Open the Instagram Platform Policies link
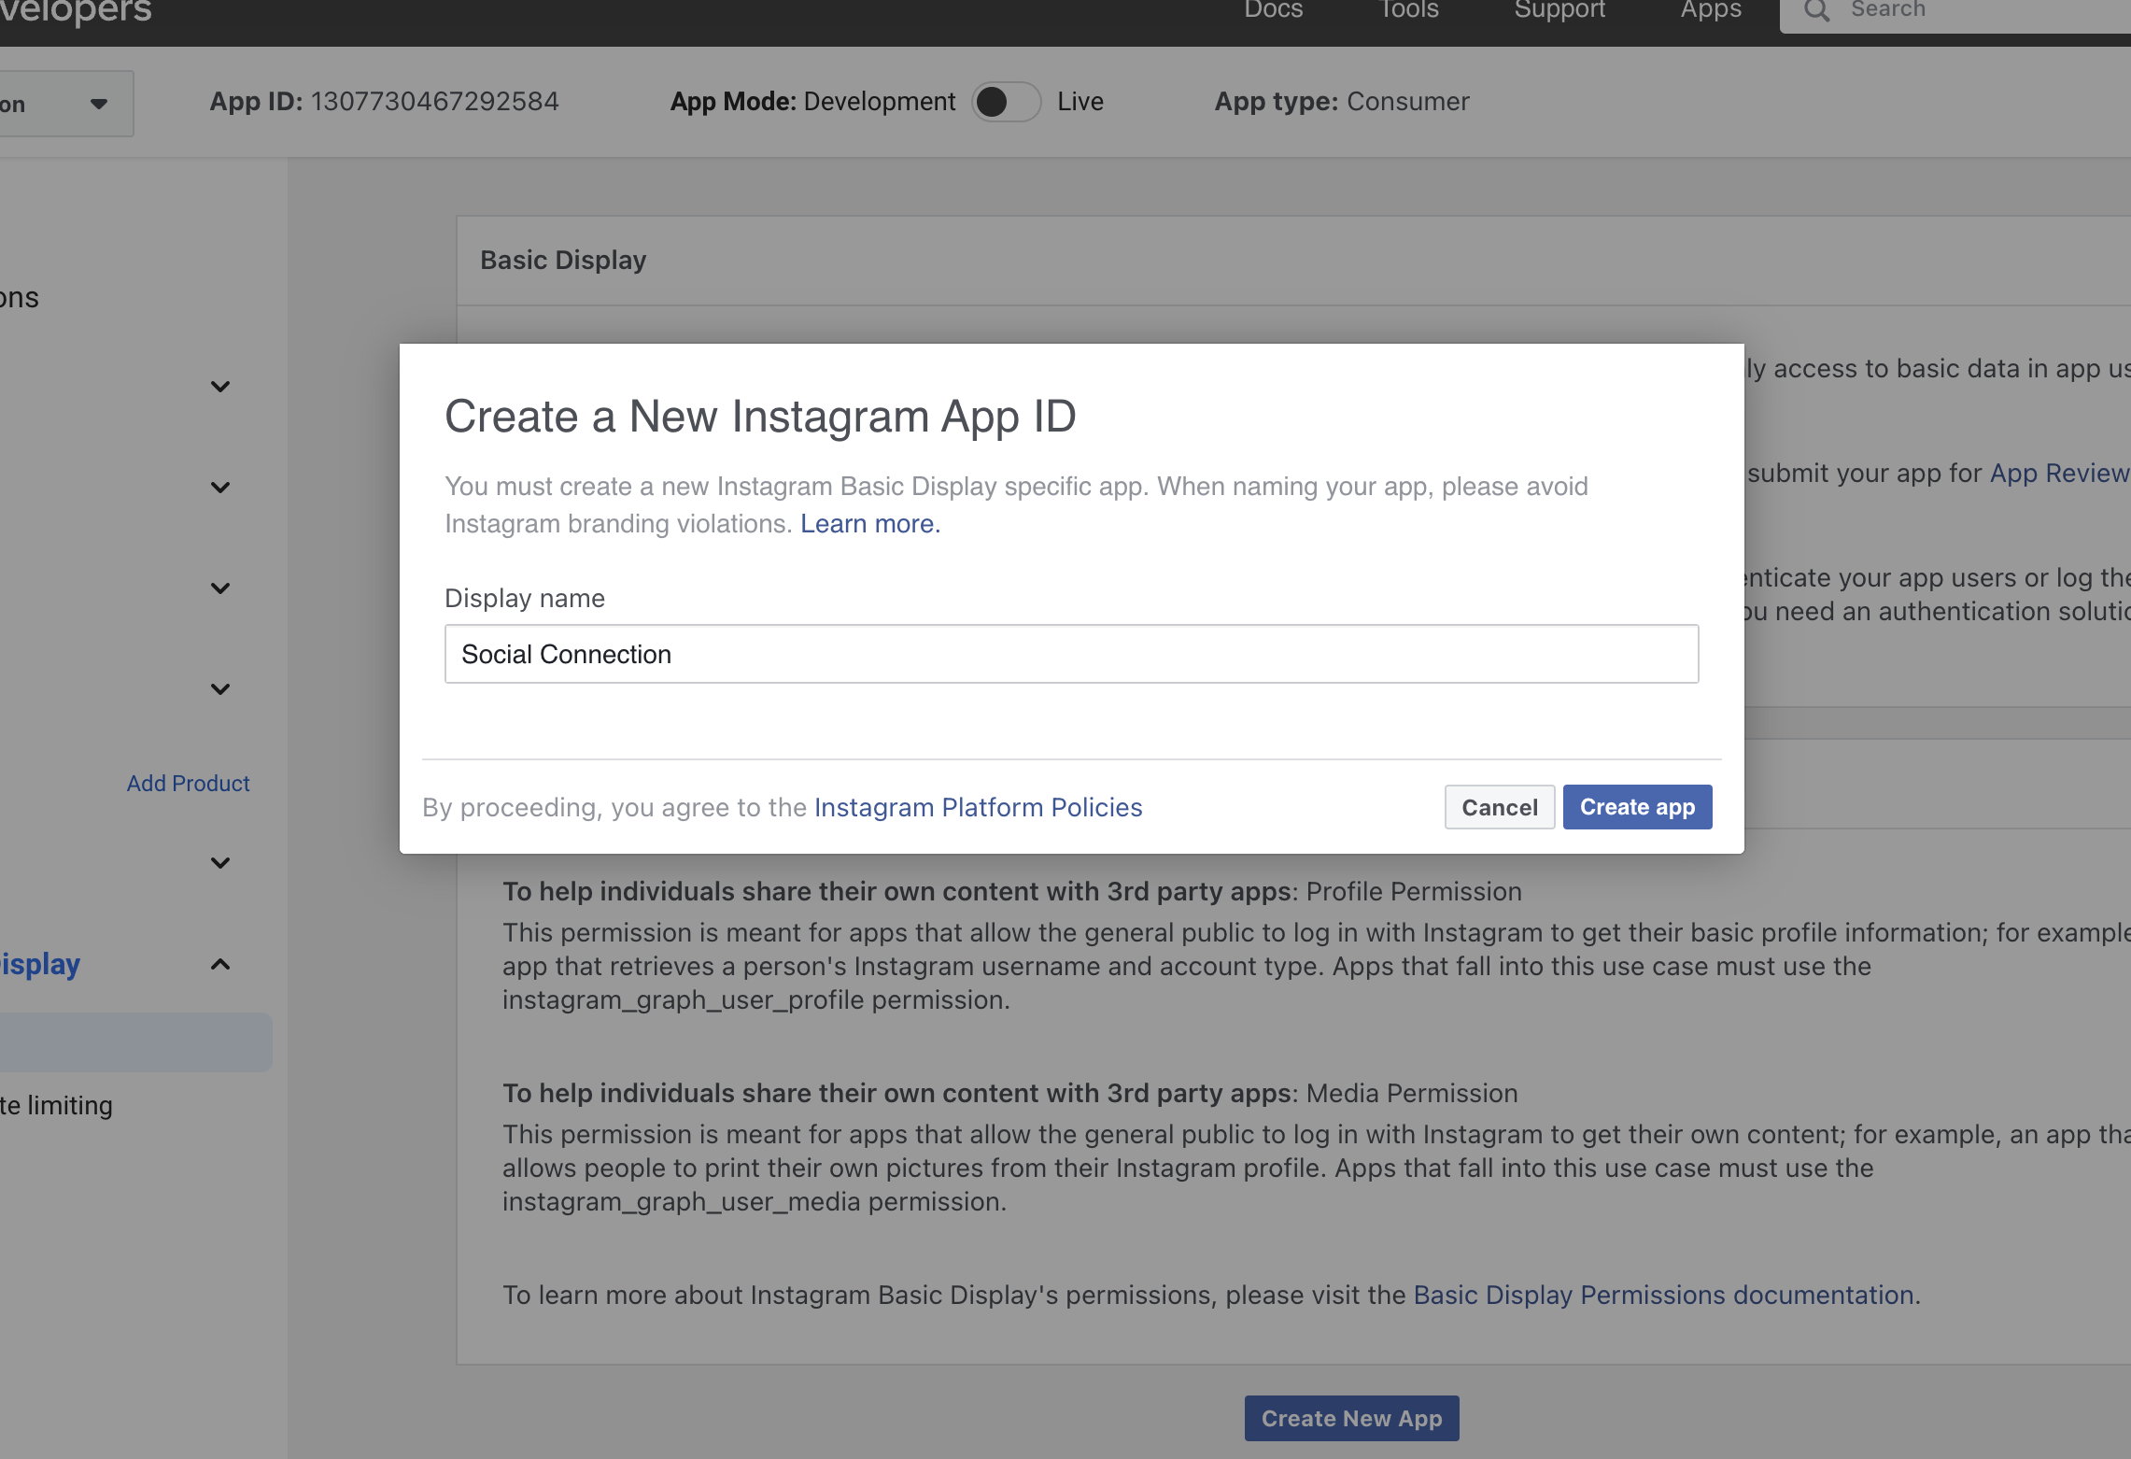The image size is (2131, 1459). pos(978,807)
